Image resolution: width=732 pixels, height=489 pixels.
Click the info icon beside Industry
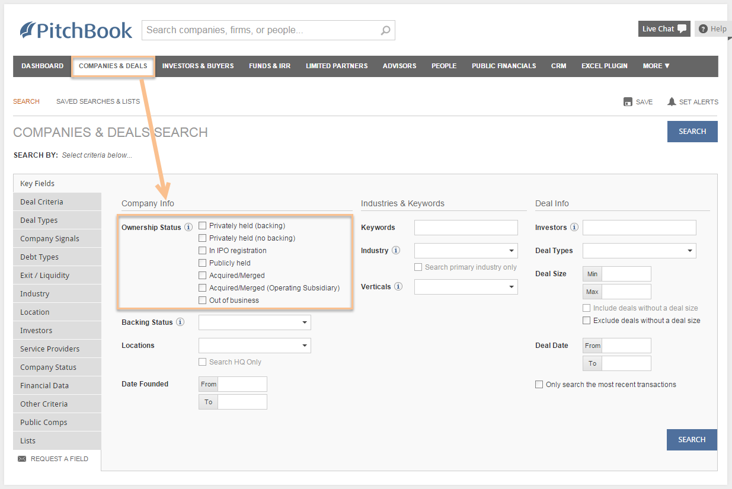coord(397,250)
